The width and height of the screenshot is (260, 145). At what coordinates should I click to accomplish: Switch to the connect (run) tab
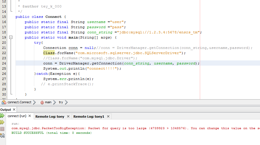[17, 116]
